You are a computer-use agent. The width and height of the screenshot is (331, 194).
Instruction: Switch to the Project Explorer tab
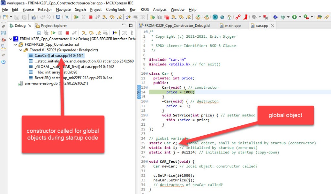(54, 25)
